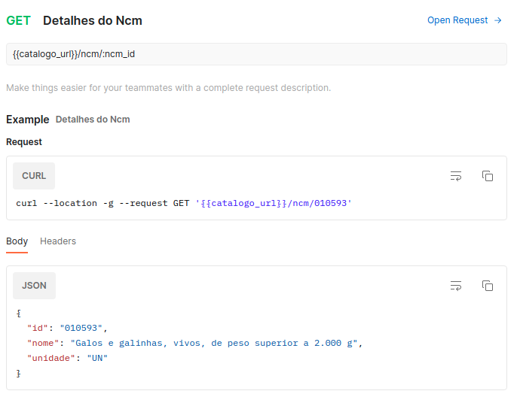Click the GET method label
Image resolution: width=517 pixels, height=400 pixels.
pyautogui.click(x=18, y=20)
